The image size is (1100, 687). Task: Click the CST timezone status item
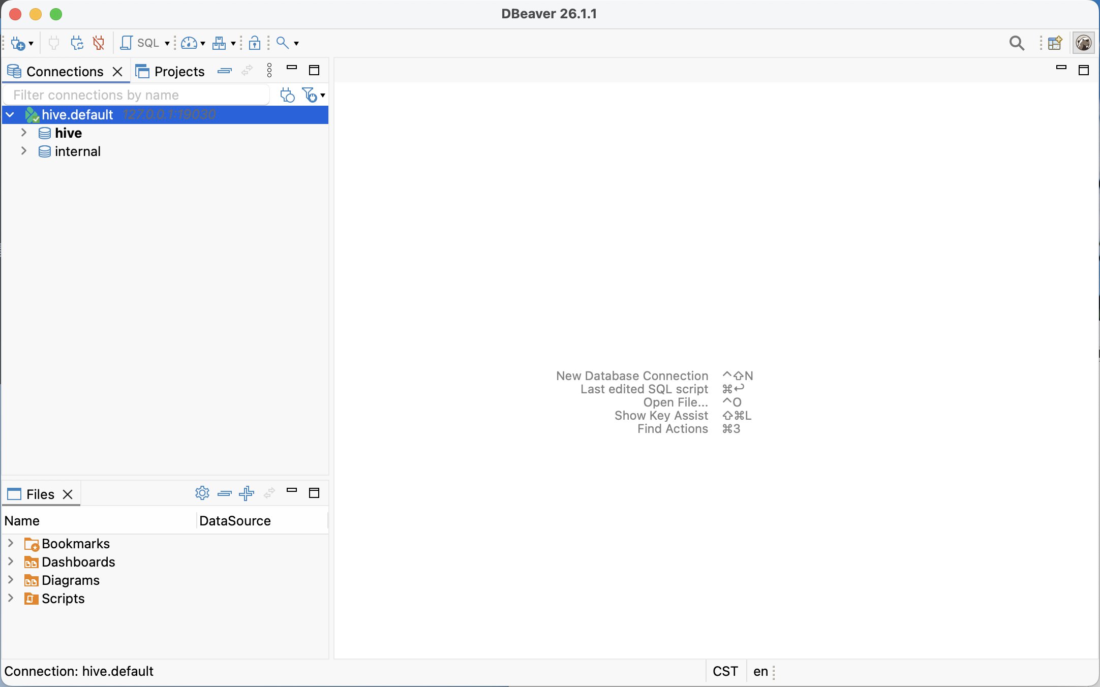coord(725,671)
